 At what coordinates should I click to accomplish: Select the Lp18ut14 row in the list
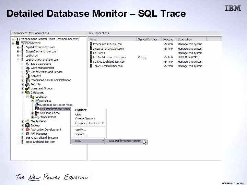pos(99,53)
